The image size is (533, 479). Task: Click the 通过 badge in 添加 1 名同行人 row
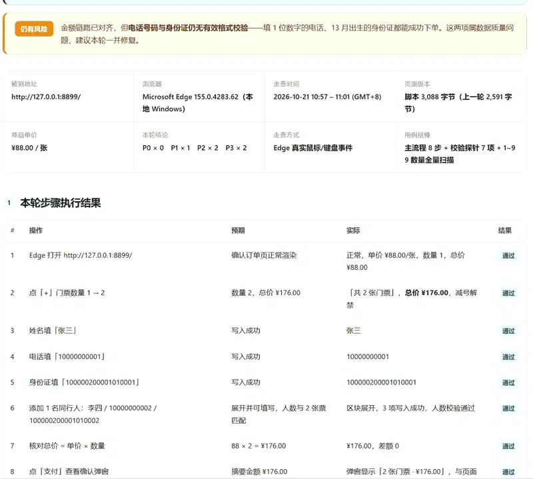(508, 408)
